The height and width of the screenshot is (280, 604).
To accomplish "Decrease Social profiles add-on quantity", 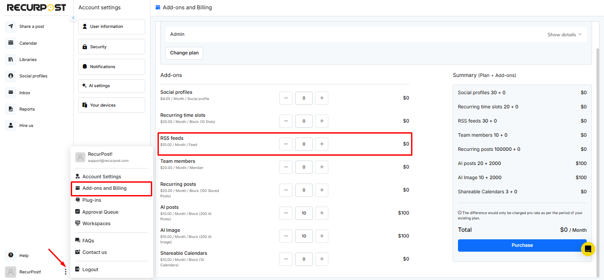I will [x=286, y=98].
